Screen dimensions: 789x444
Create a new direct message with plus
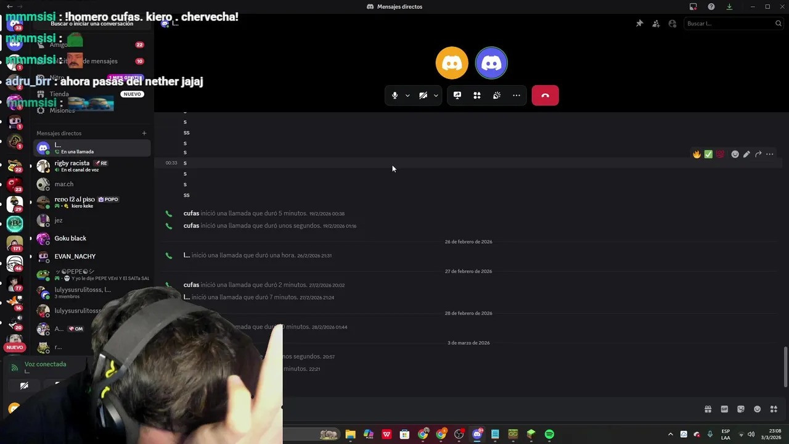pyautogui.click(x=144, y=133)
